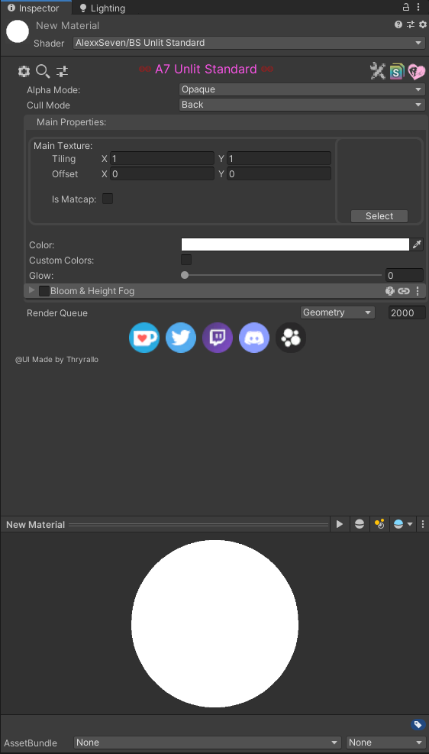Click the white Color swatch field
The image size is (429, 754).
coord(295,244)
